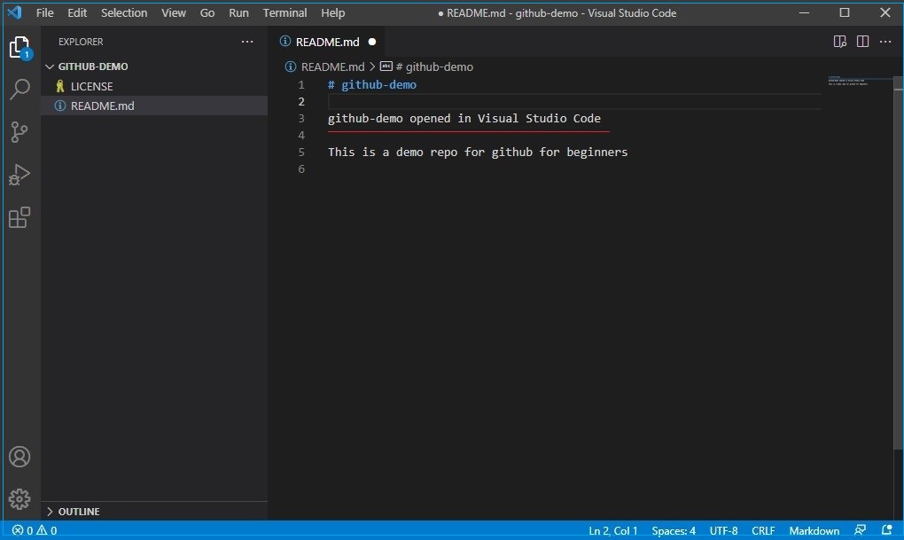Place cursor on '# github-demo' heading line
Image resolution: width=904 pixels, height=540 pixels.
coord(372,85)
